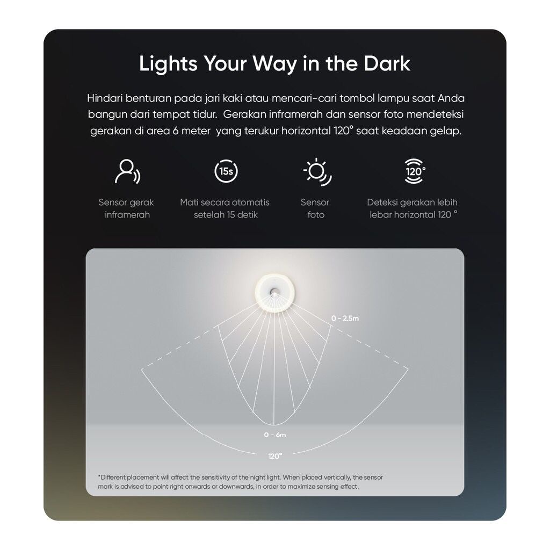Click the 15s auto-off timer icon
550x550 pixels.
click(226, 171)
